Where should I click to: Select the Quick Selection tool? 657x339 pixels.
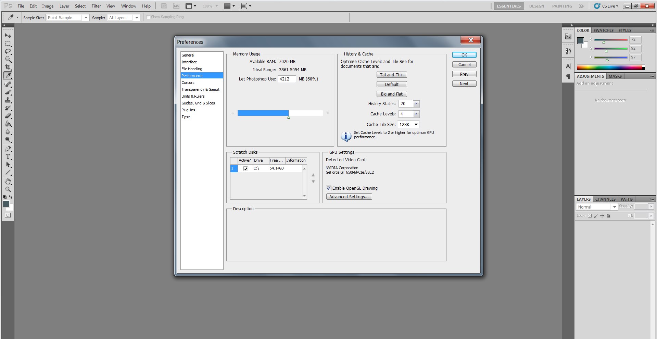coord(8,59)
